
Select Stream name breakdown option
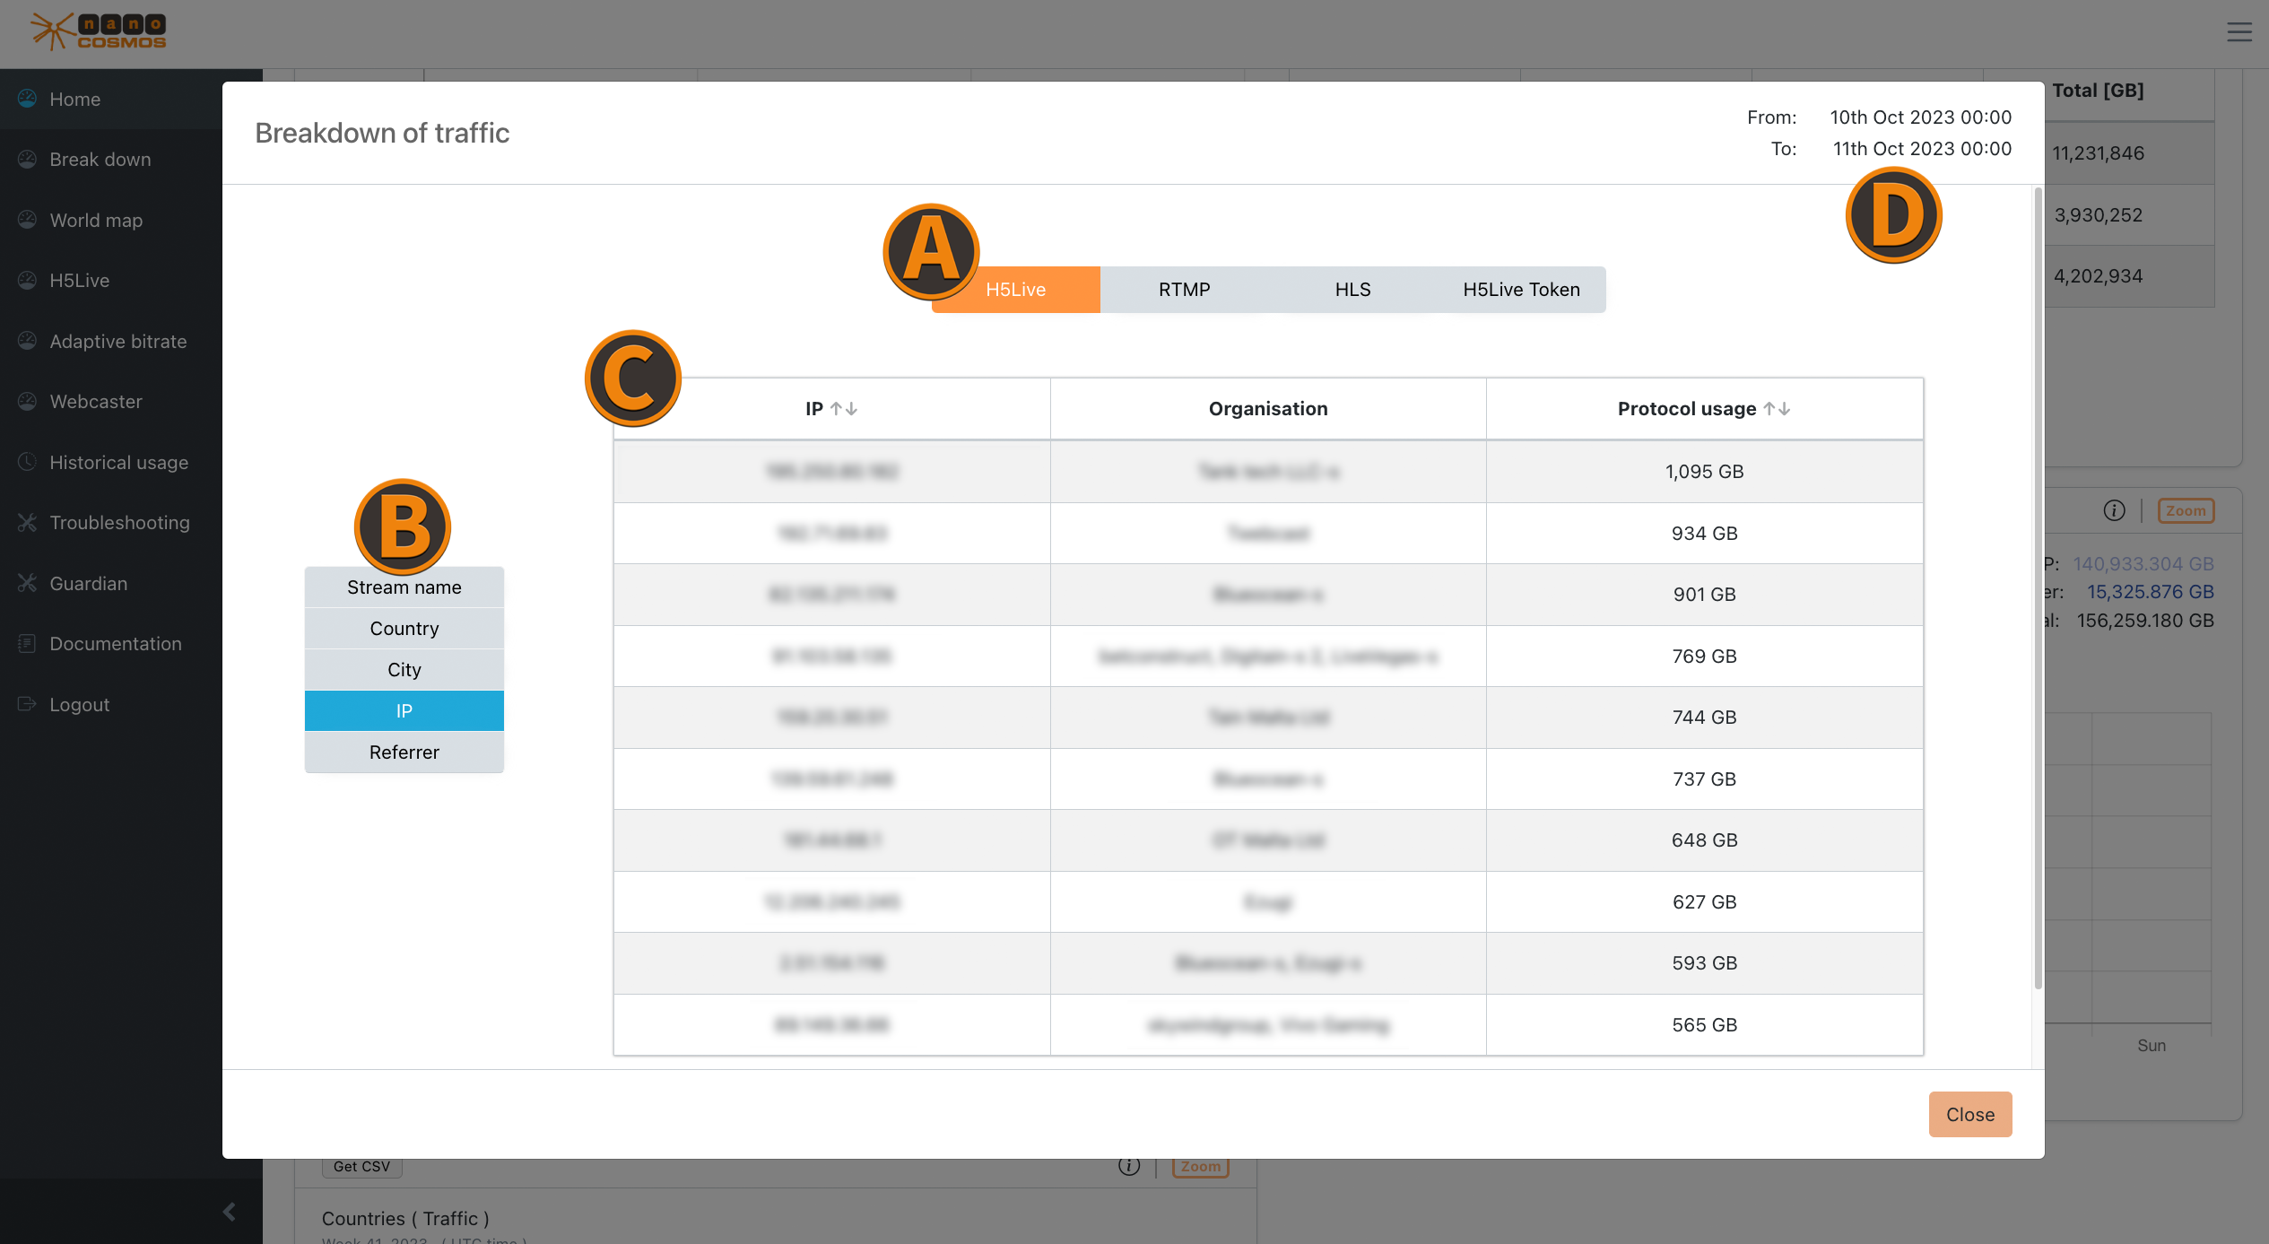coord(404,587)
